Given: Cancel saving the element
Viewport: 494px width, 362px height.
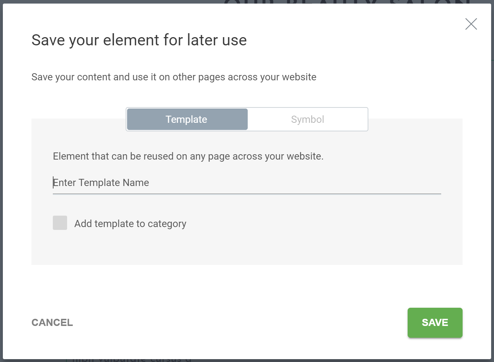Looking at the screenshot, I should tap(52, 322).
